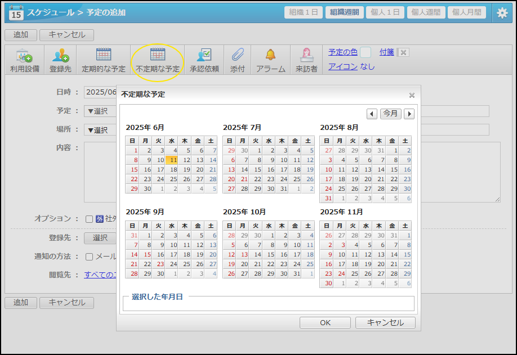
Task: Cancel the 不定期な予定 dialog
Action: pyautogui.click(x=385, y=323)
